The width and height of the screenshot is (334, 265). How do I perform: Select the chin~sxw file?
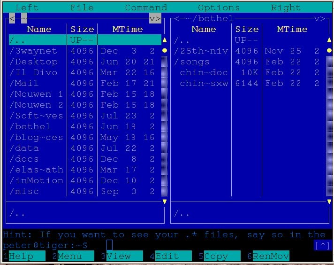(x=250, y=83)
